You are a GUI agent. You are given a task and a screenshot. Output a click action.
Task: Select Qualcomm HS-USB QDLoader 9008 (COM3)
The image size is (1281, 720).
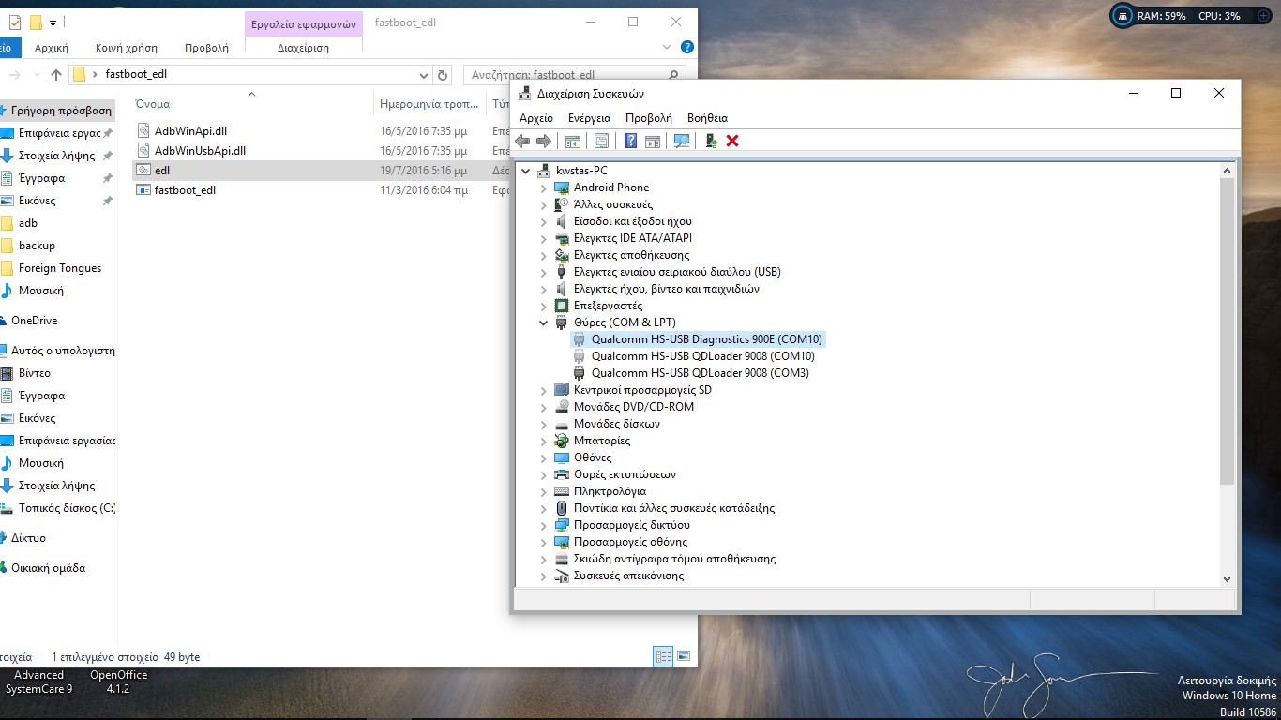(x=700, y=373)
